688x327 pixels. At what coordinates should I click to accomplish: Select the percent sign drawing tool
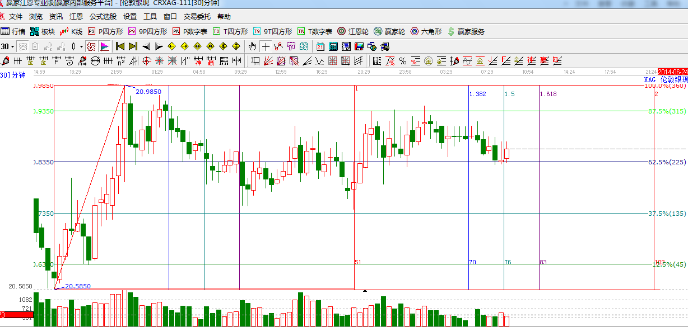(402, 60)
